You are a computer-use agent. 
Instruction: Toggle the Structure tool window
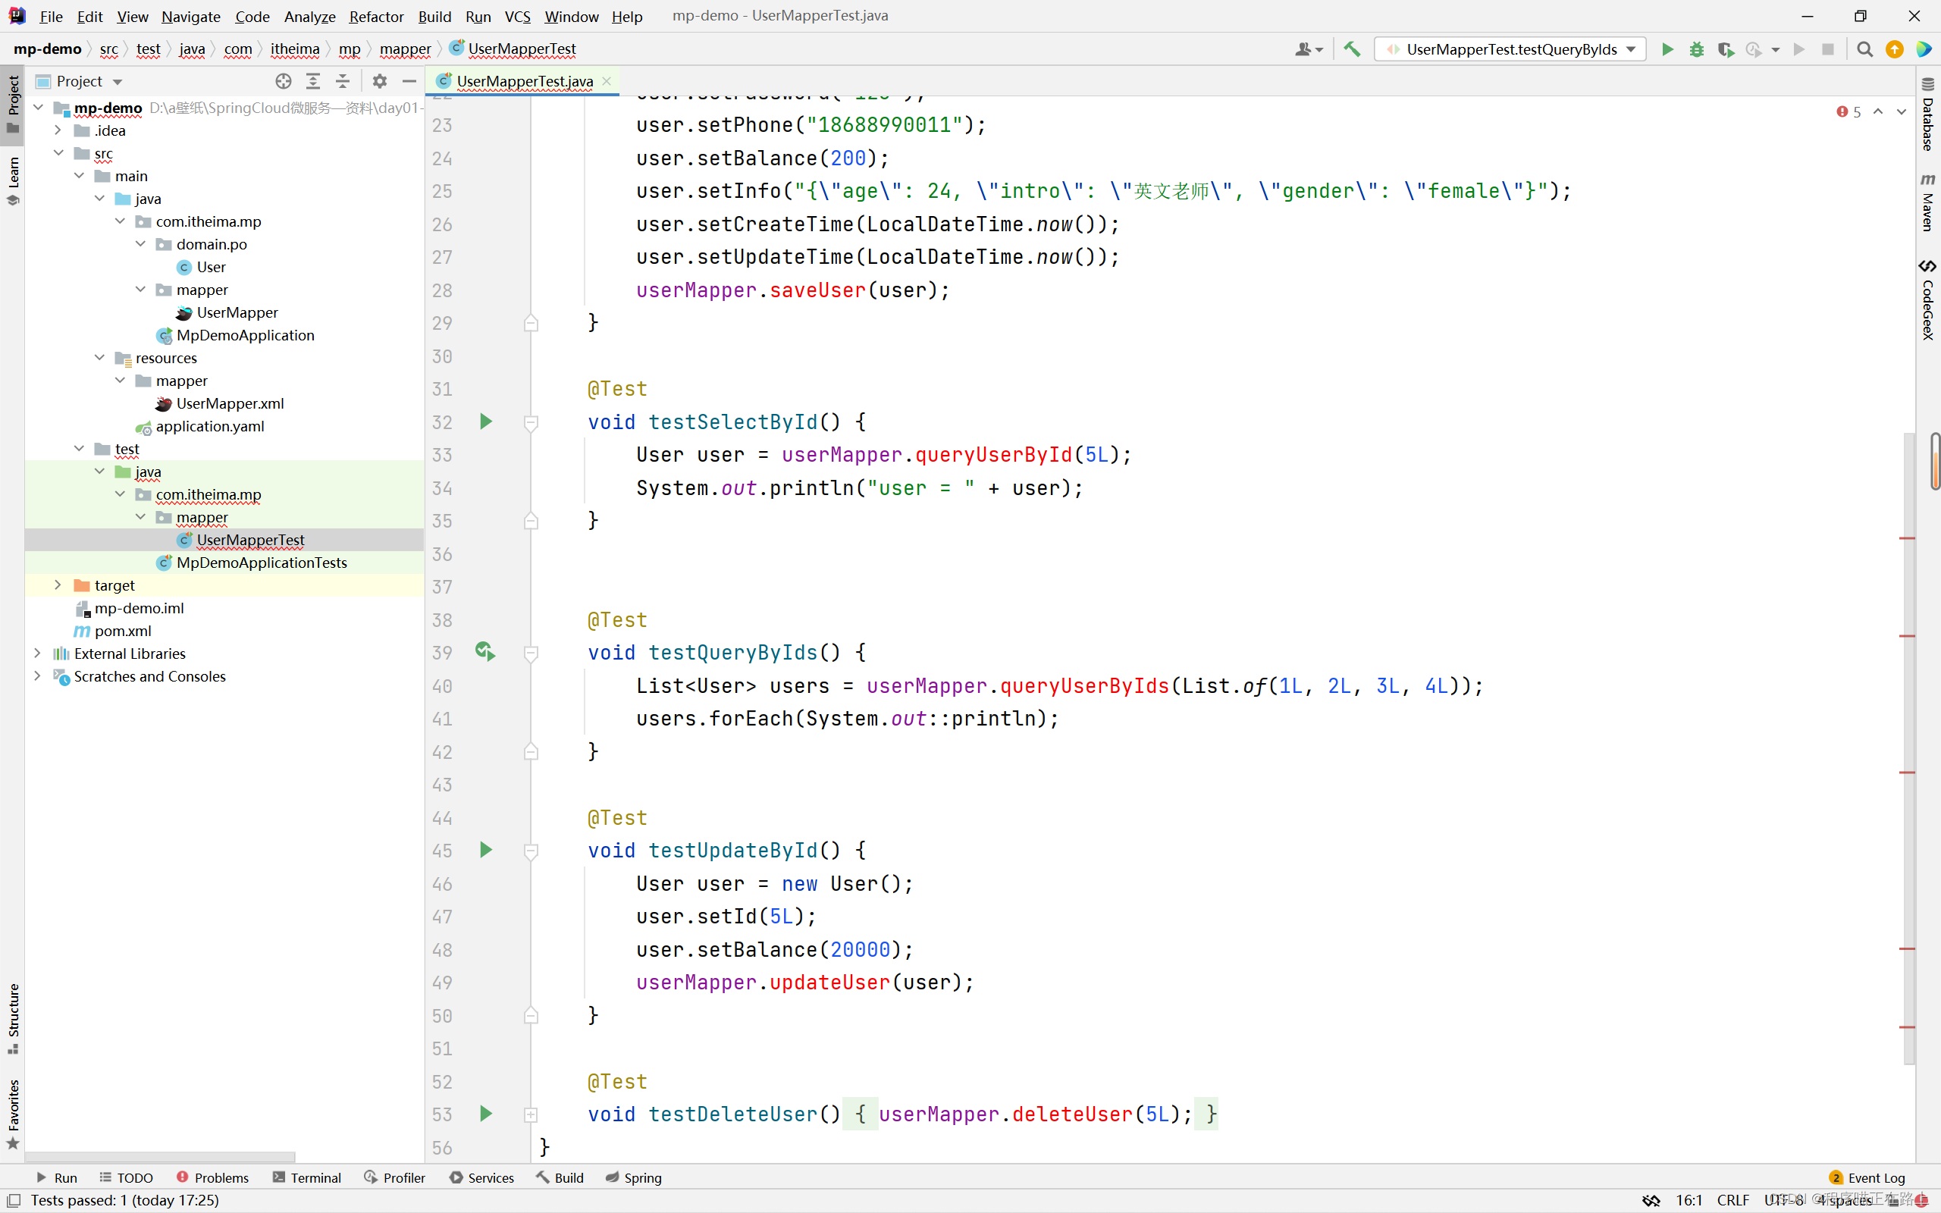click(x=13, y=1017)
